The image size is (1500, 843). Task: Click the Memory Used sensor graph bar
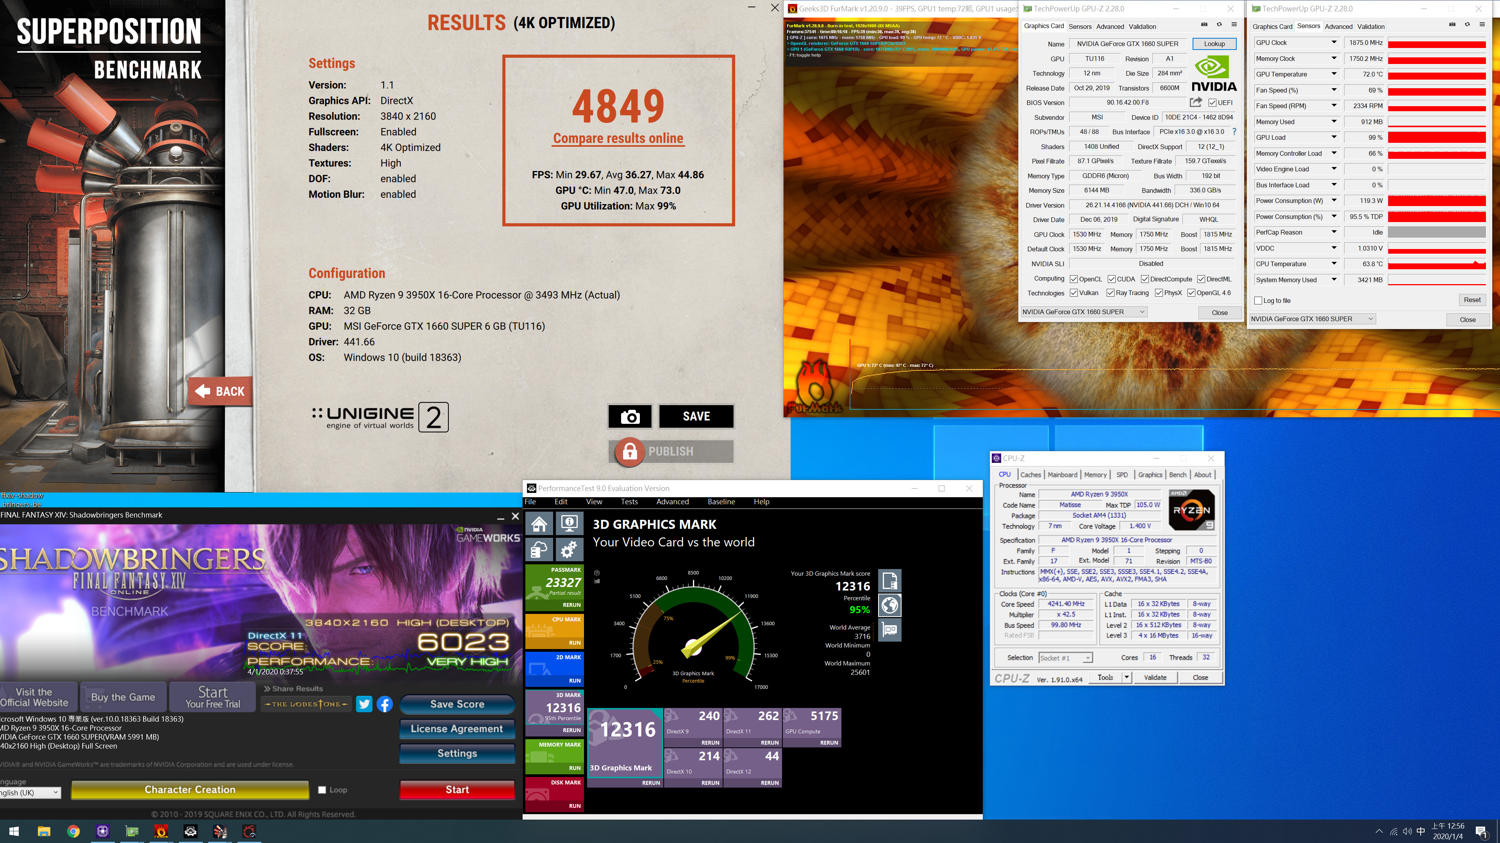coord(1437,122)
